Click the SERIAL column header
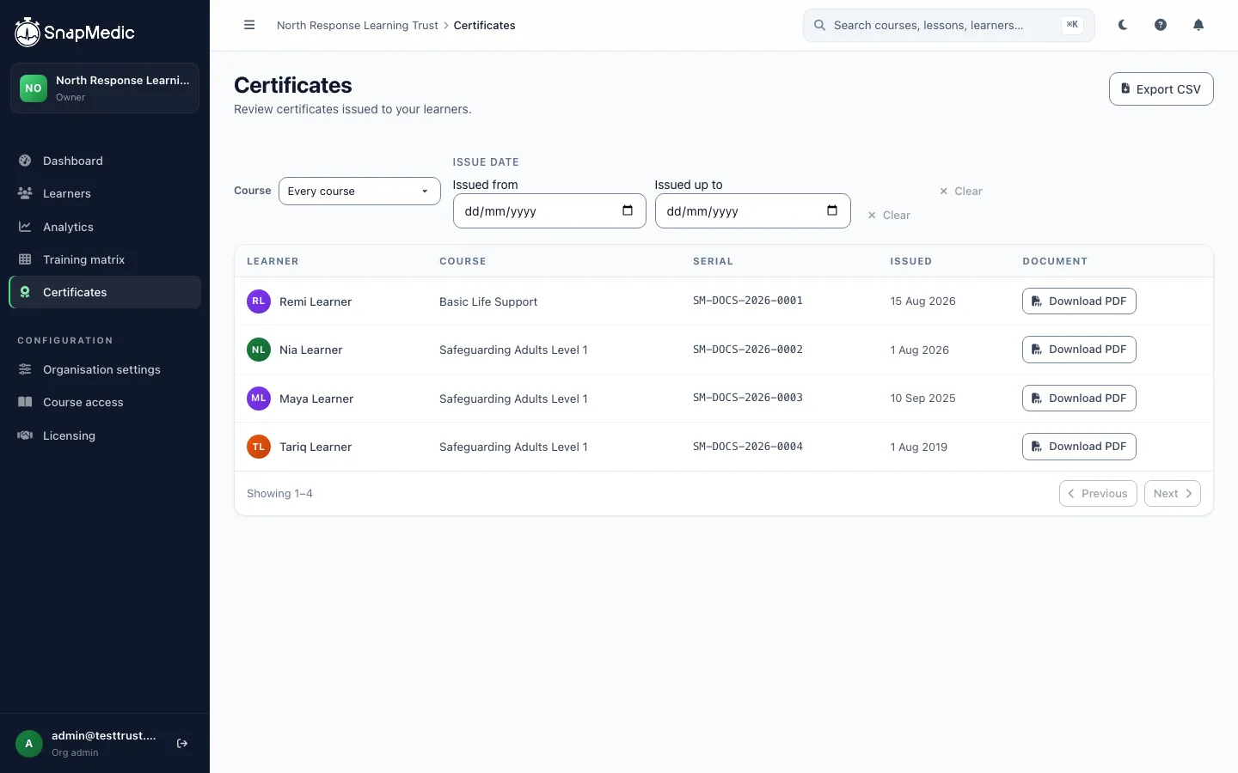 (714, 261)
